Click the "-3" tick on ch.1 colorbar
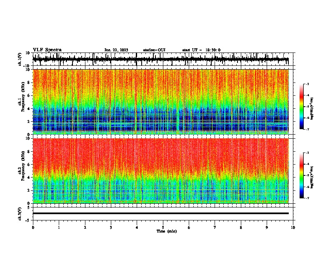The height and width of the screenshot is (255, 330). [x=307, y=84]
